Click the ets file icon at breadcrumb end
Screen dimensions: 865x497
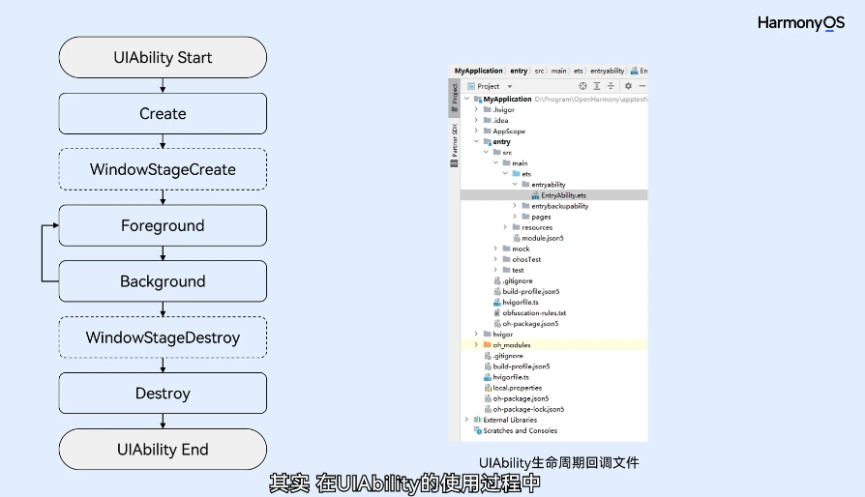click(x=635, y=72)
